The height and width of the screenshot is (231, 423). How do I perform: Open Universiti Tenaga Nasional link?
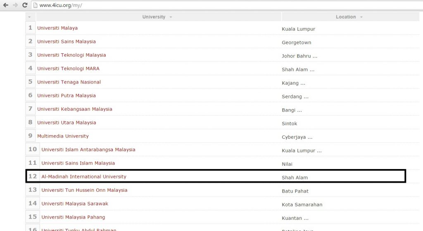(69, 82)
